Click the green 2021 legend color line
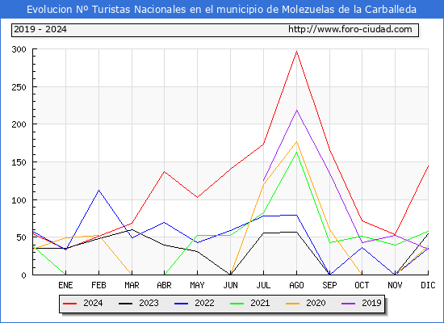The image size is (444, 323). click(237, 304)
